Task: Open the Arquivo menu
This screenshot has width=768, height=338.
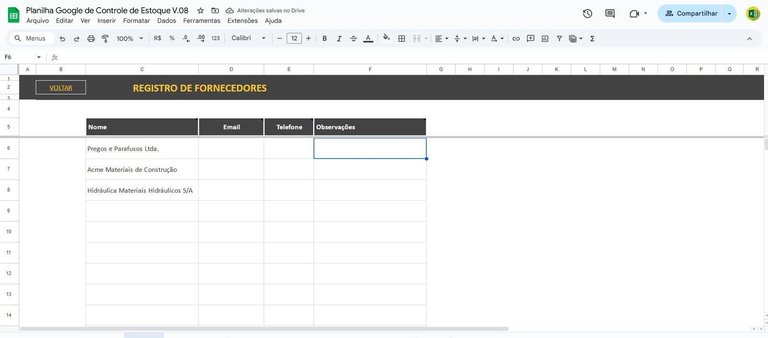Action: point(37,21)
